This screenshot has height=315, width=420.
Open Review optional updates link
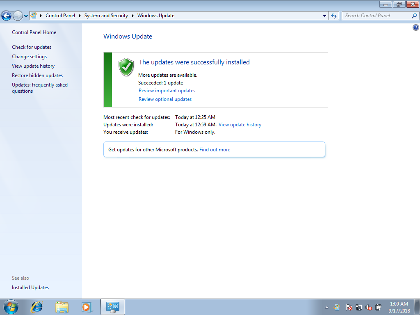point(165,99)
